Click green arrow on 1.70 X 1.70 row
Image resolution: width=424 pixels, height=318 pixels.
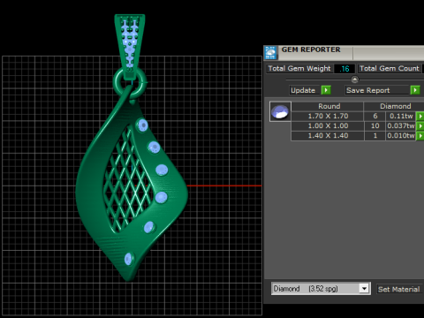click(420, 117)
